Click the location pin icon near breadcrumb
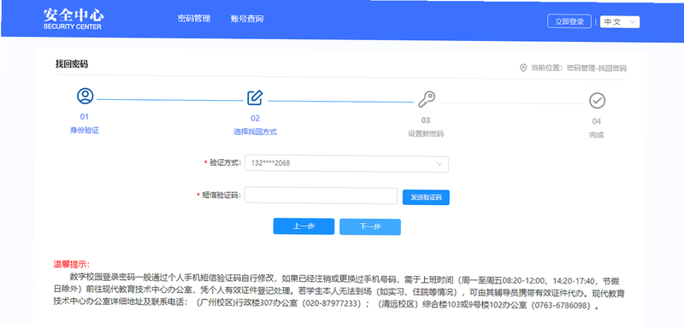 [x=523, y=68]
